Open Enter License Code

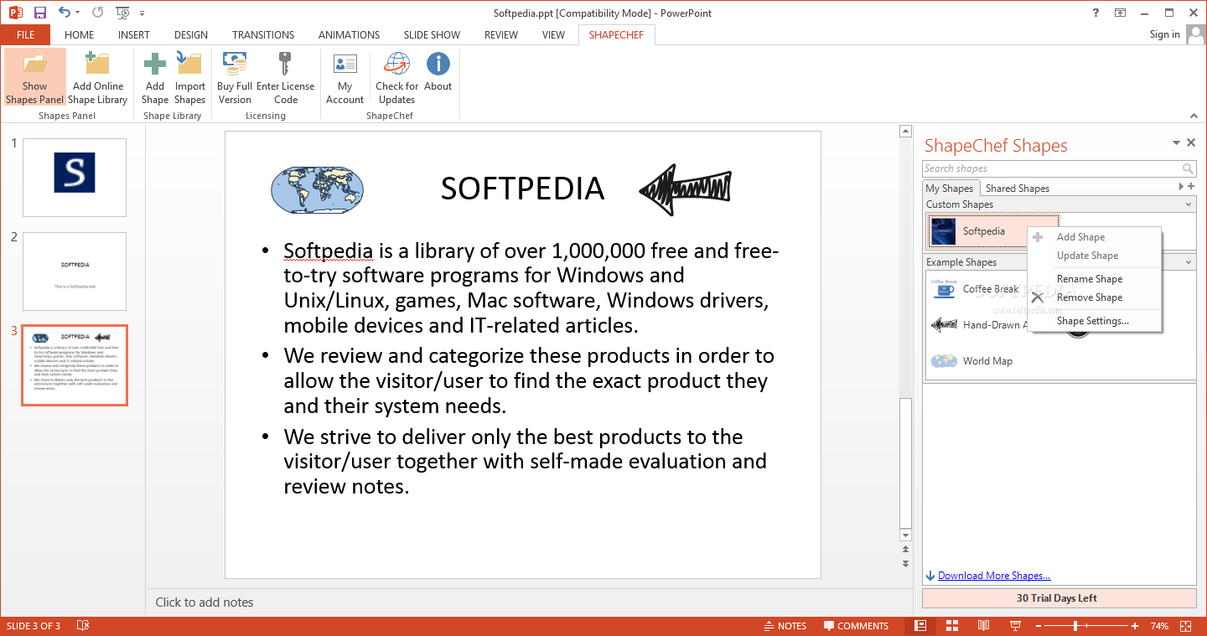coord(286,77)
